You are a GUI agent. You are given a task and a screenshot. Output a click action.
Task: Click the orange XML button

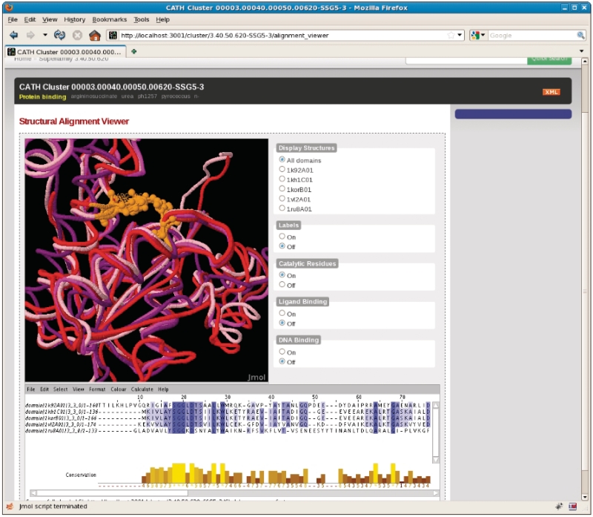[x=551, y=92]
